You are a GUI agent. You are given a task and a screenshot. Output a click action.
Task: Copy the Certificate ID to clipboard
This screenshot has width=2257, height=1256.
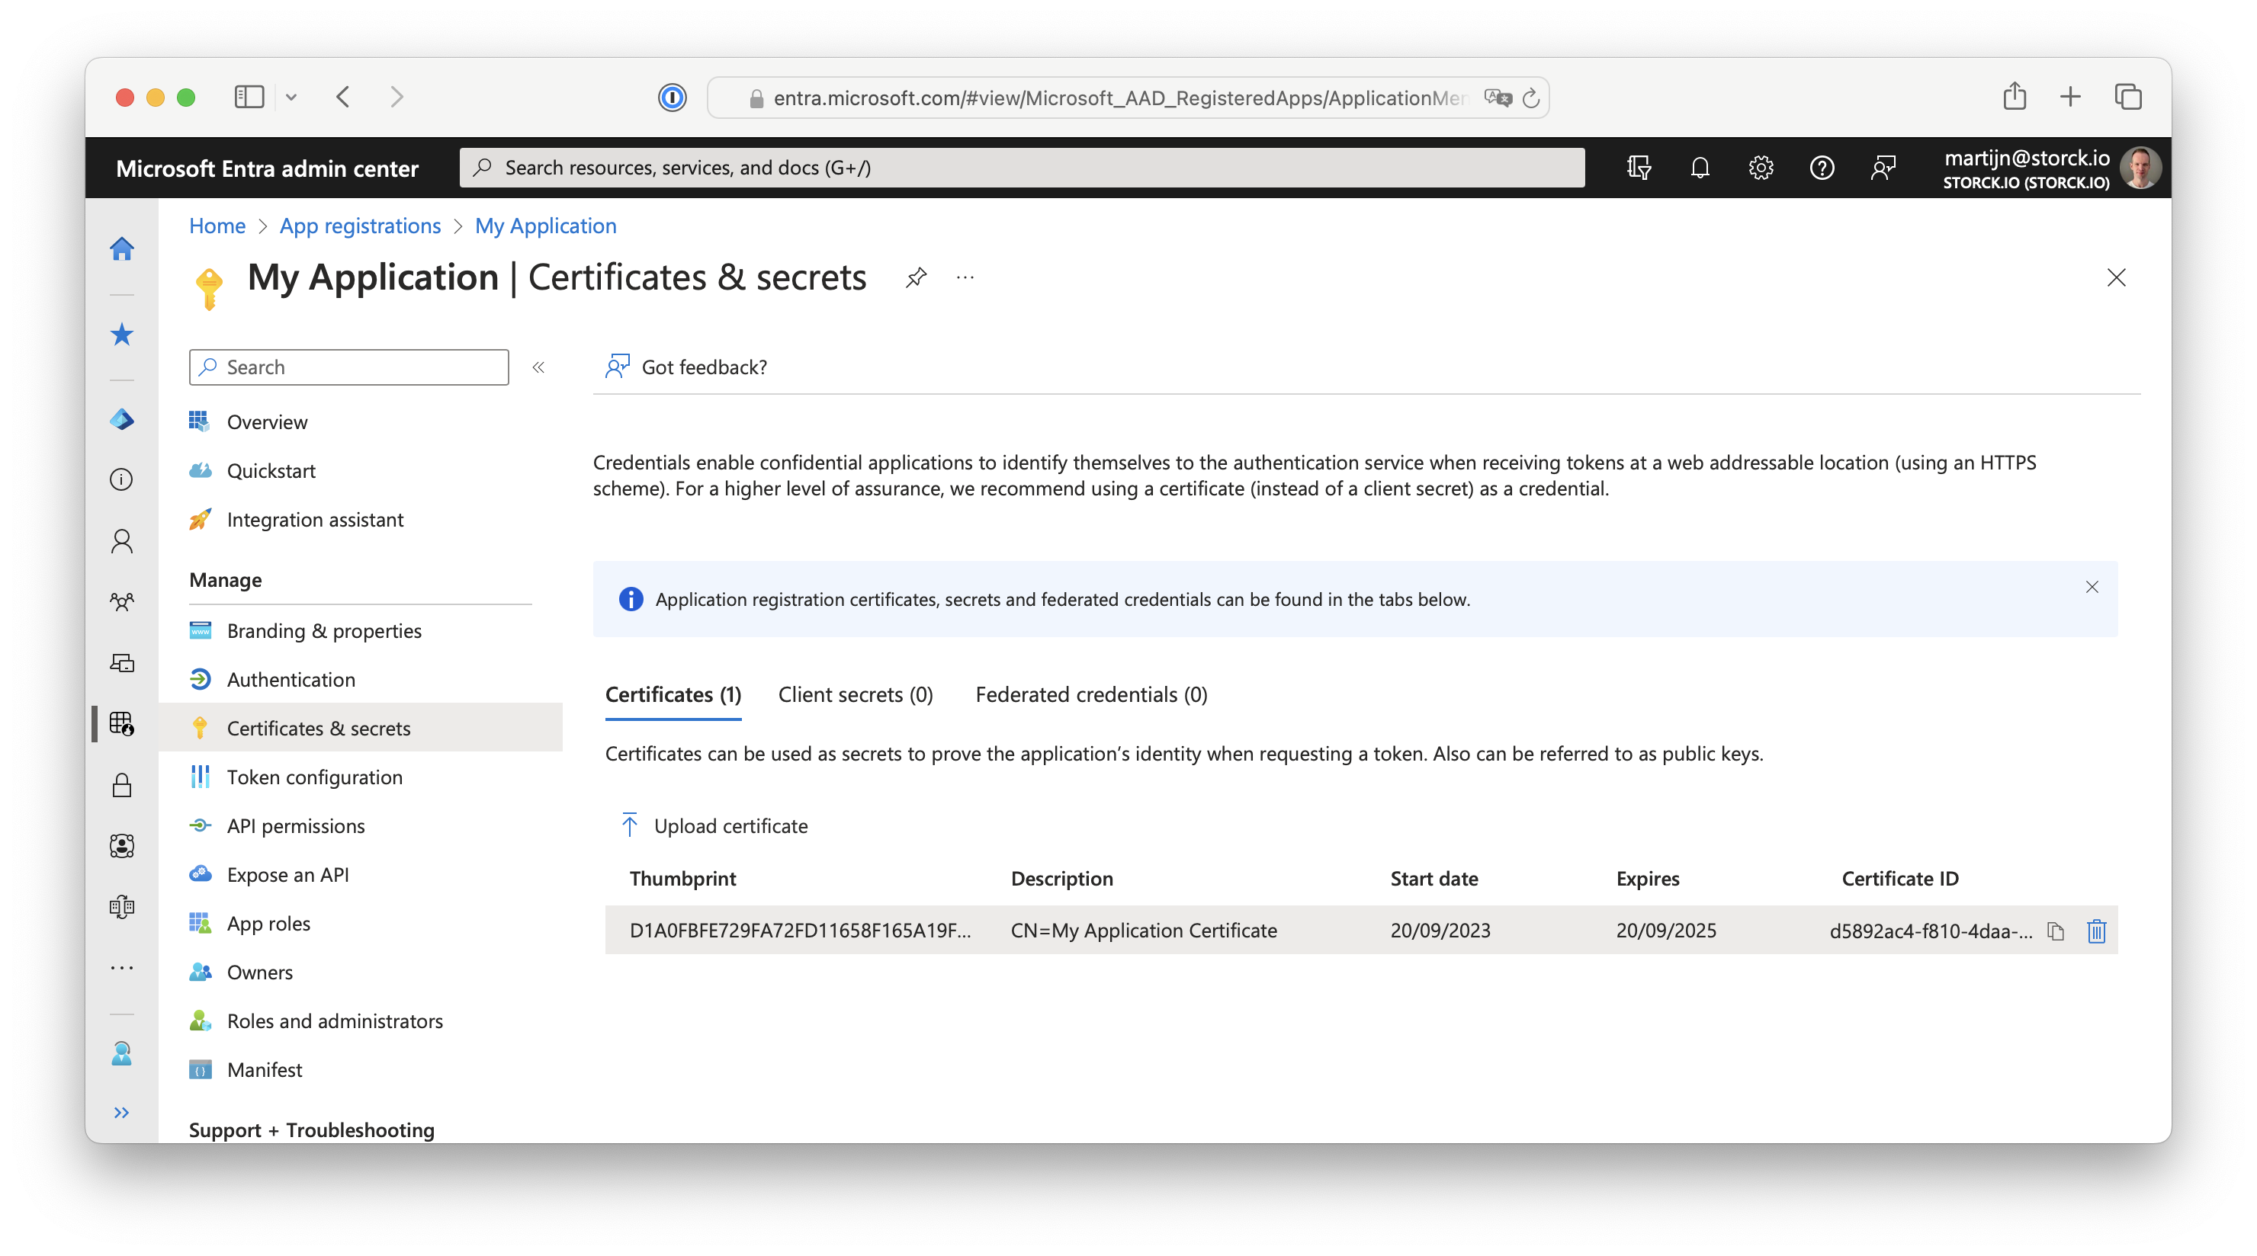(x=2056, y=930)
